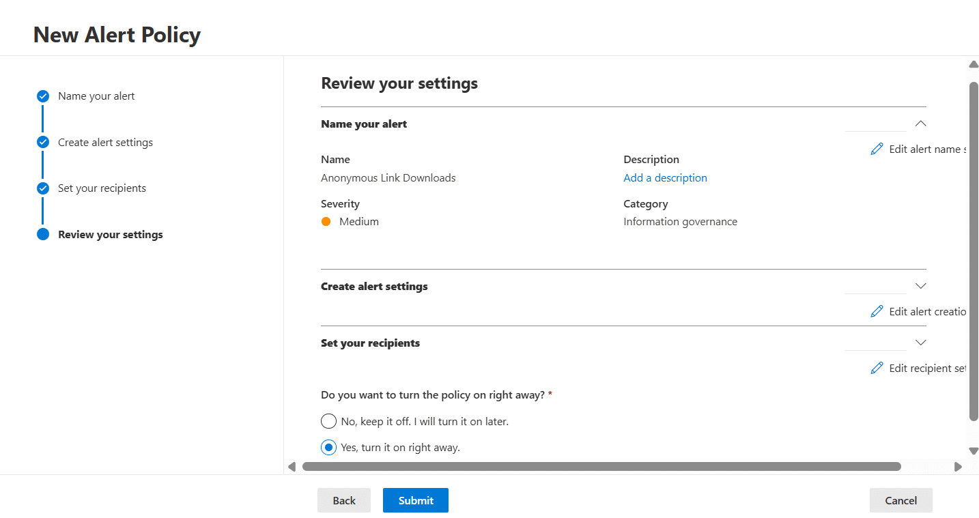Screen dimensions: 979x518
Task: Collapse the Name your alert section chevron
Action: [x=920, y=124]
